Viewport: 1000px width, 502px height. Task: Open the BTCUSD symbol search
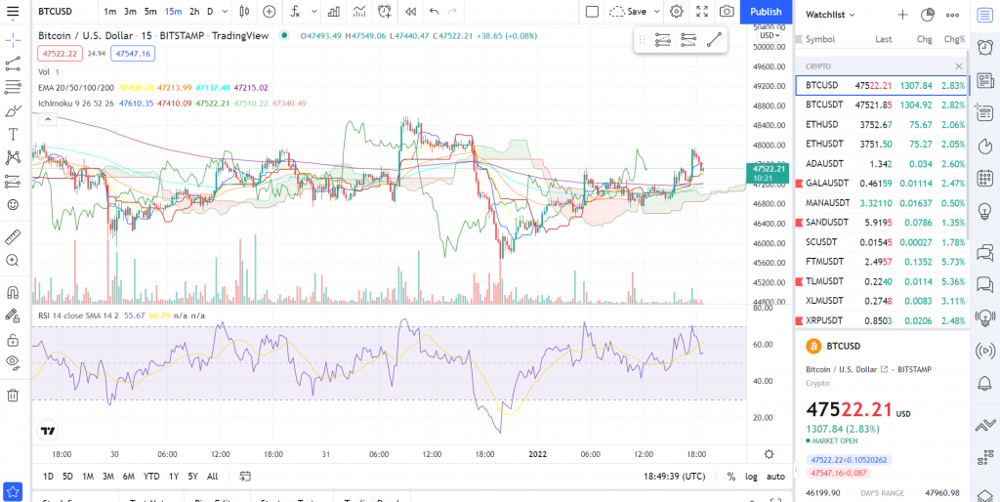pyautogui.click(x=56, y=12)
